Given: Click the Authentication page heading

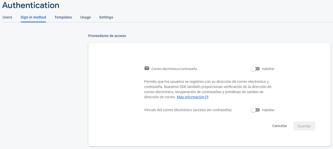Looking at the screenshot, I should pos(31,5).
